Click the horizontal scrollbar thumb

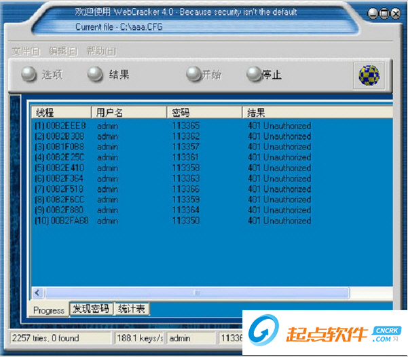(x=198, y=293)
